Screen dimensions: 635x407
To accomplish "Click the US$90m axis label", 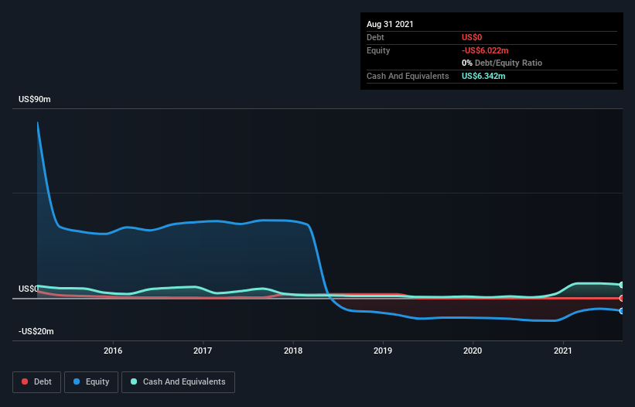I will click(x=35, y=100).
